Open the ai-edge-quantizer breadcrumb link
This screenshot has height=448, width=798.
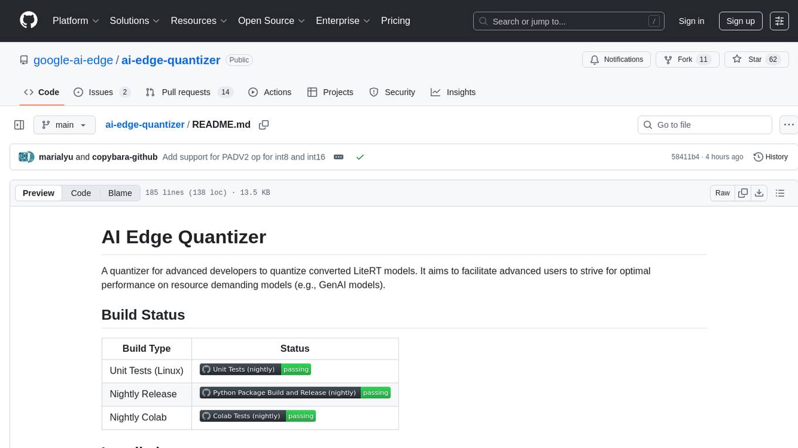tap(145, 125)
